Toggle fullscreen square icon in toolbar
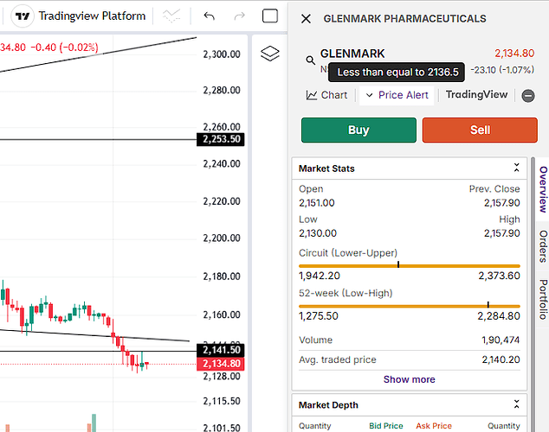 tap(270, 16)
